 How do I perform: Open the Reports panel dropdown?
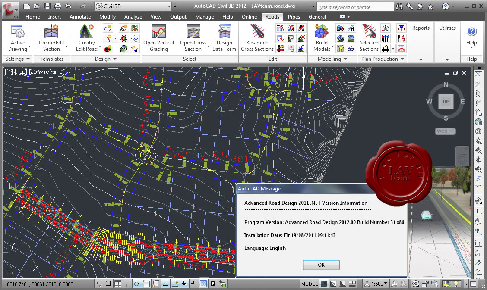point(421,59)
